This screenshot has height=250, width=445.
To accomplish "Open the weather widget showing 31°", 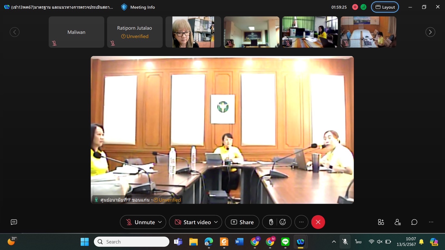I will (11, 241).
